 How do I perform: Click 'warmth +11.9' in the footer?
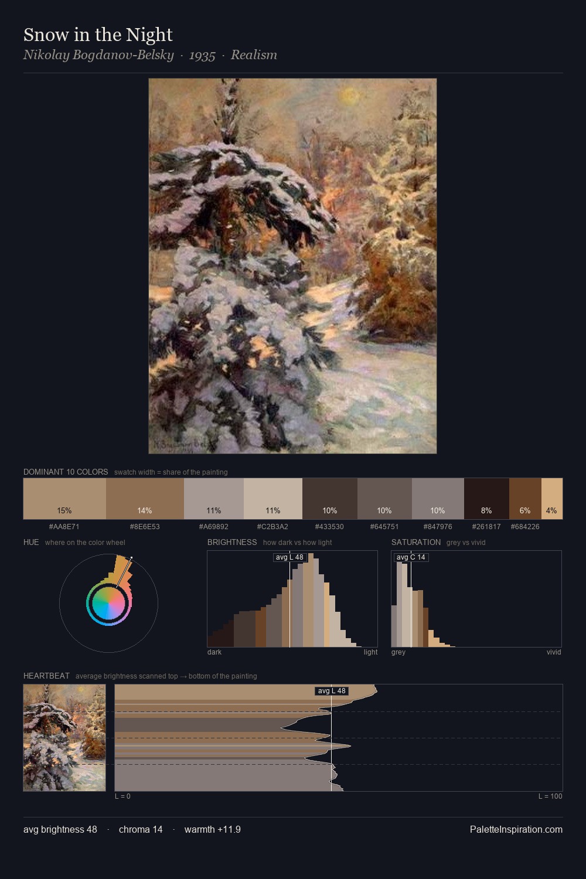coord(213,829)
